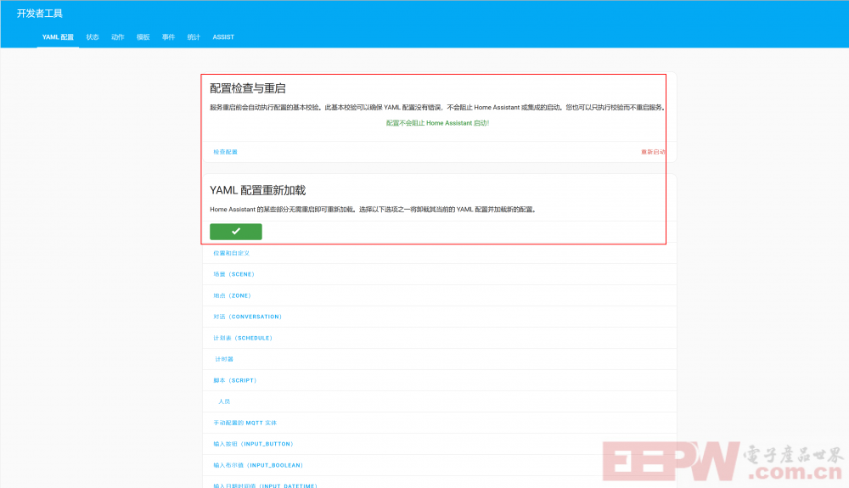Open the 事件 tab

pyautogui.click(x=168, y=37)
